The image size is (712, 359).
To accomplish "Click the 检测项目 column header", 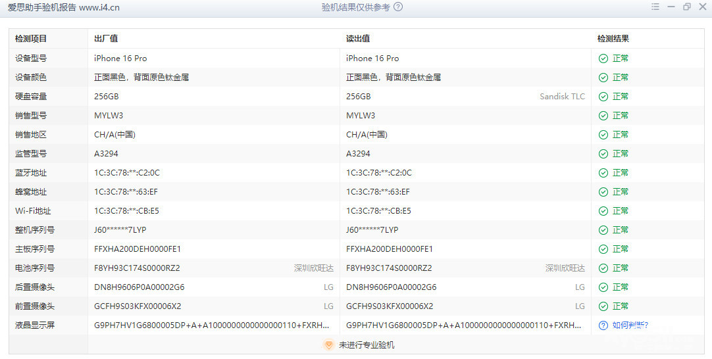I will tap(31, 39).
